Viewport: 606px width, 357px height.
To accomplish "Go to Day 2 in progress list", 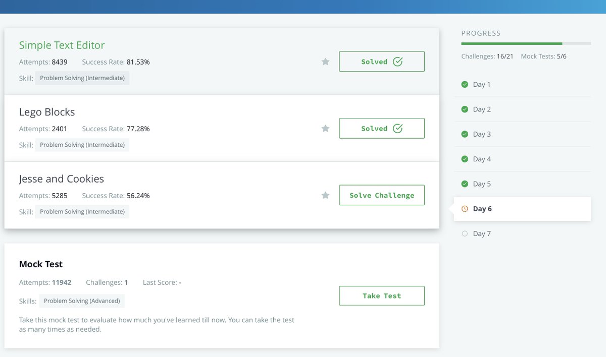I will (x=522, y=109).
